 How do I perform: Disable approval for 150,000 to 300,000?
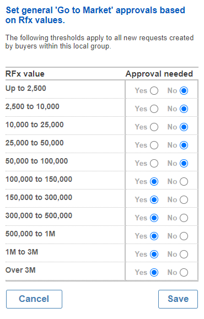[184, 200]
